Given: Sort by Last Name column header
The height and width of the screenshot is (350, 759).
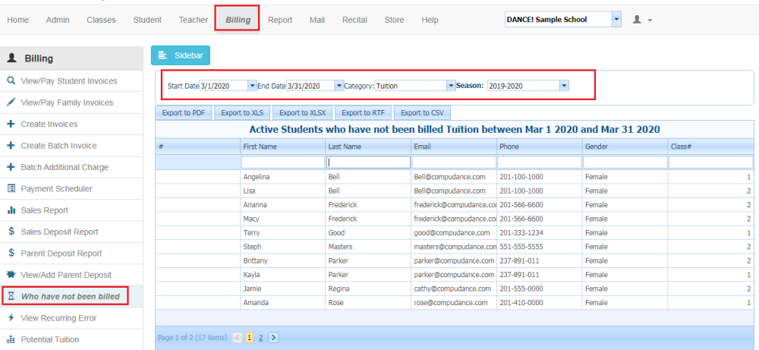Looking at the screenshot, I should point(368,147).
